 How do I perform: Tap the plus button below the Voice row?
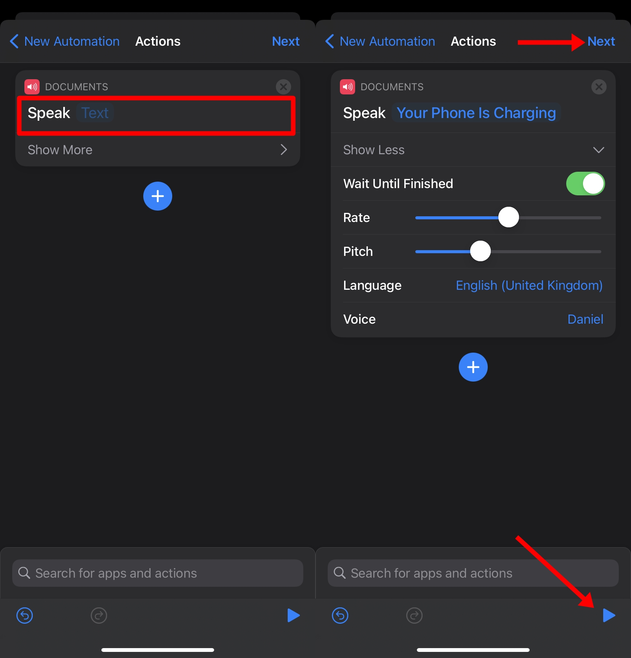(x=473, y=367)
